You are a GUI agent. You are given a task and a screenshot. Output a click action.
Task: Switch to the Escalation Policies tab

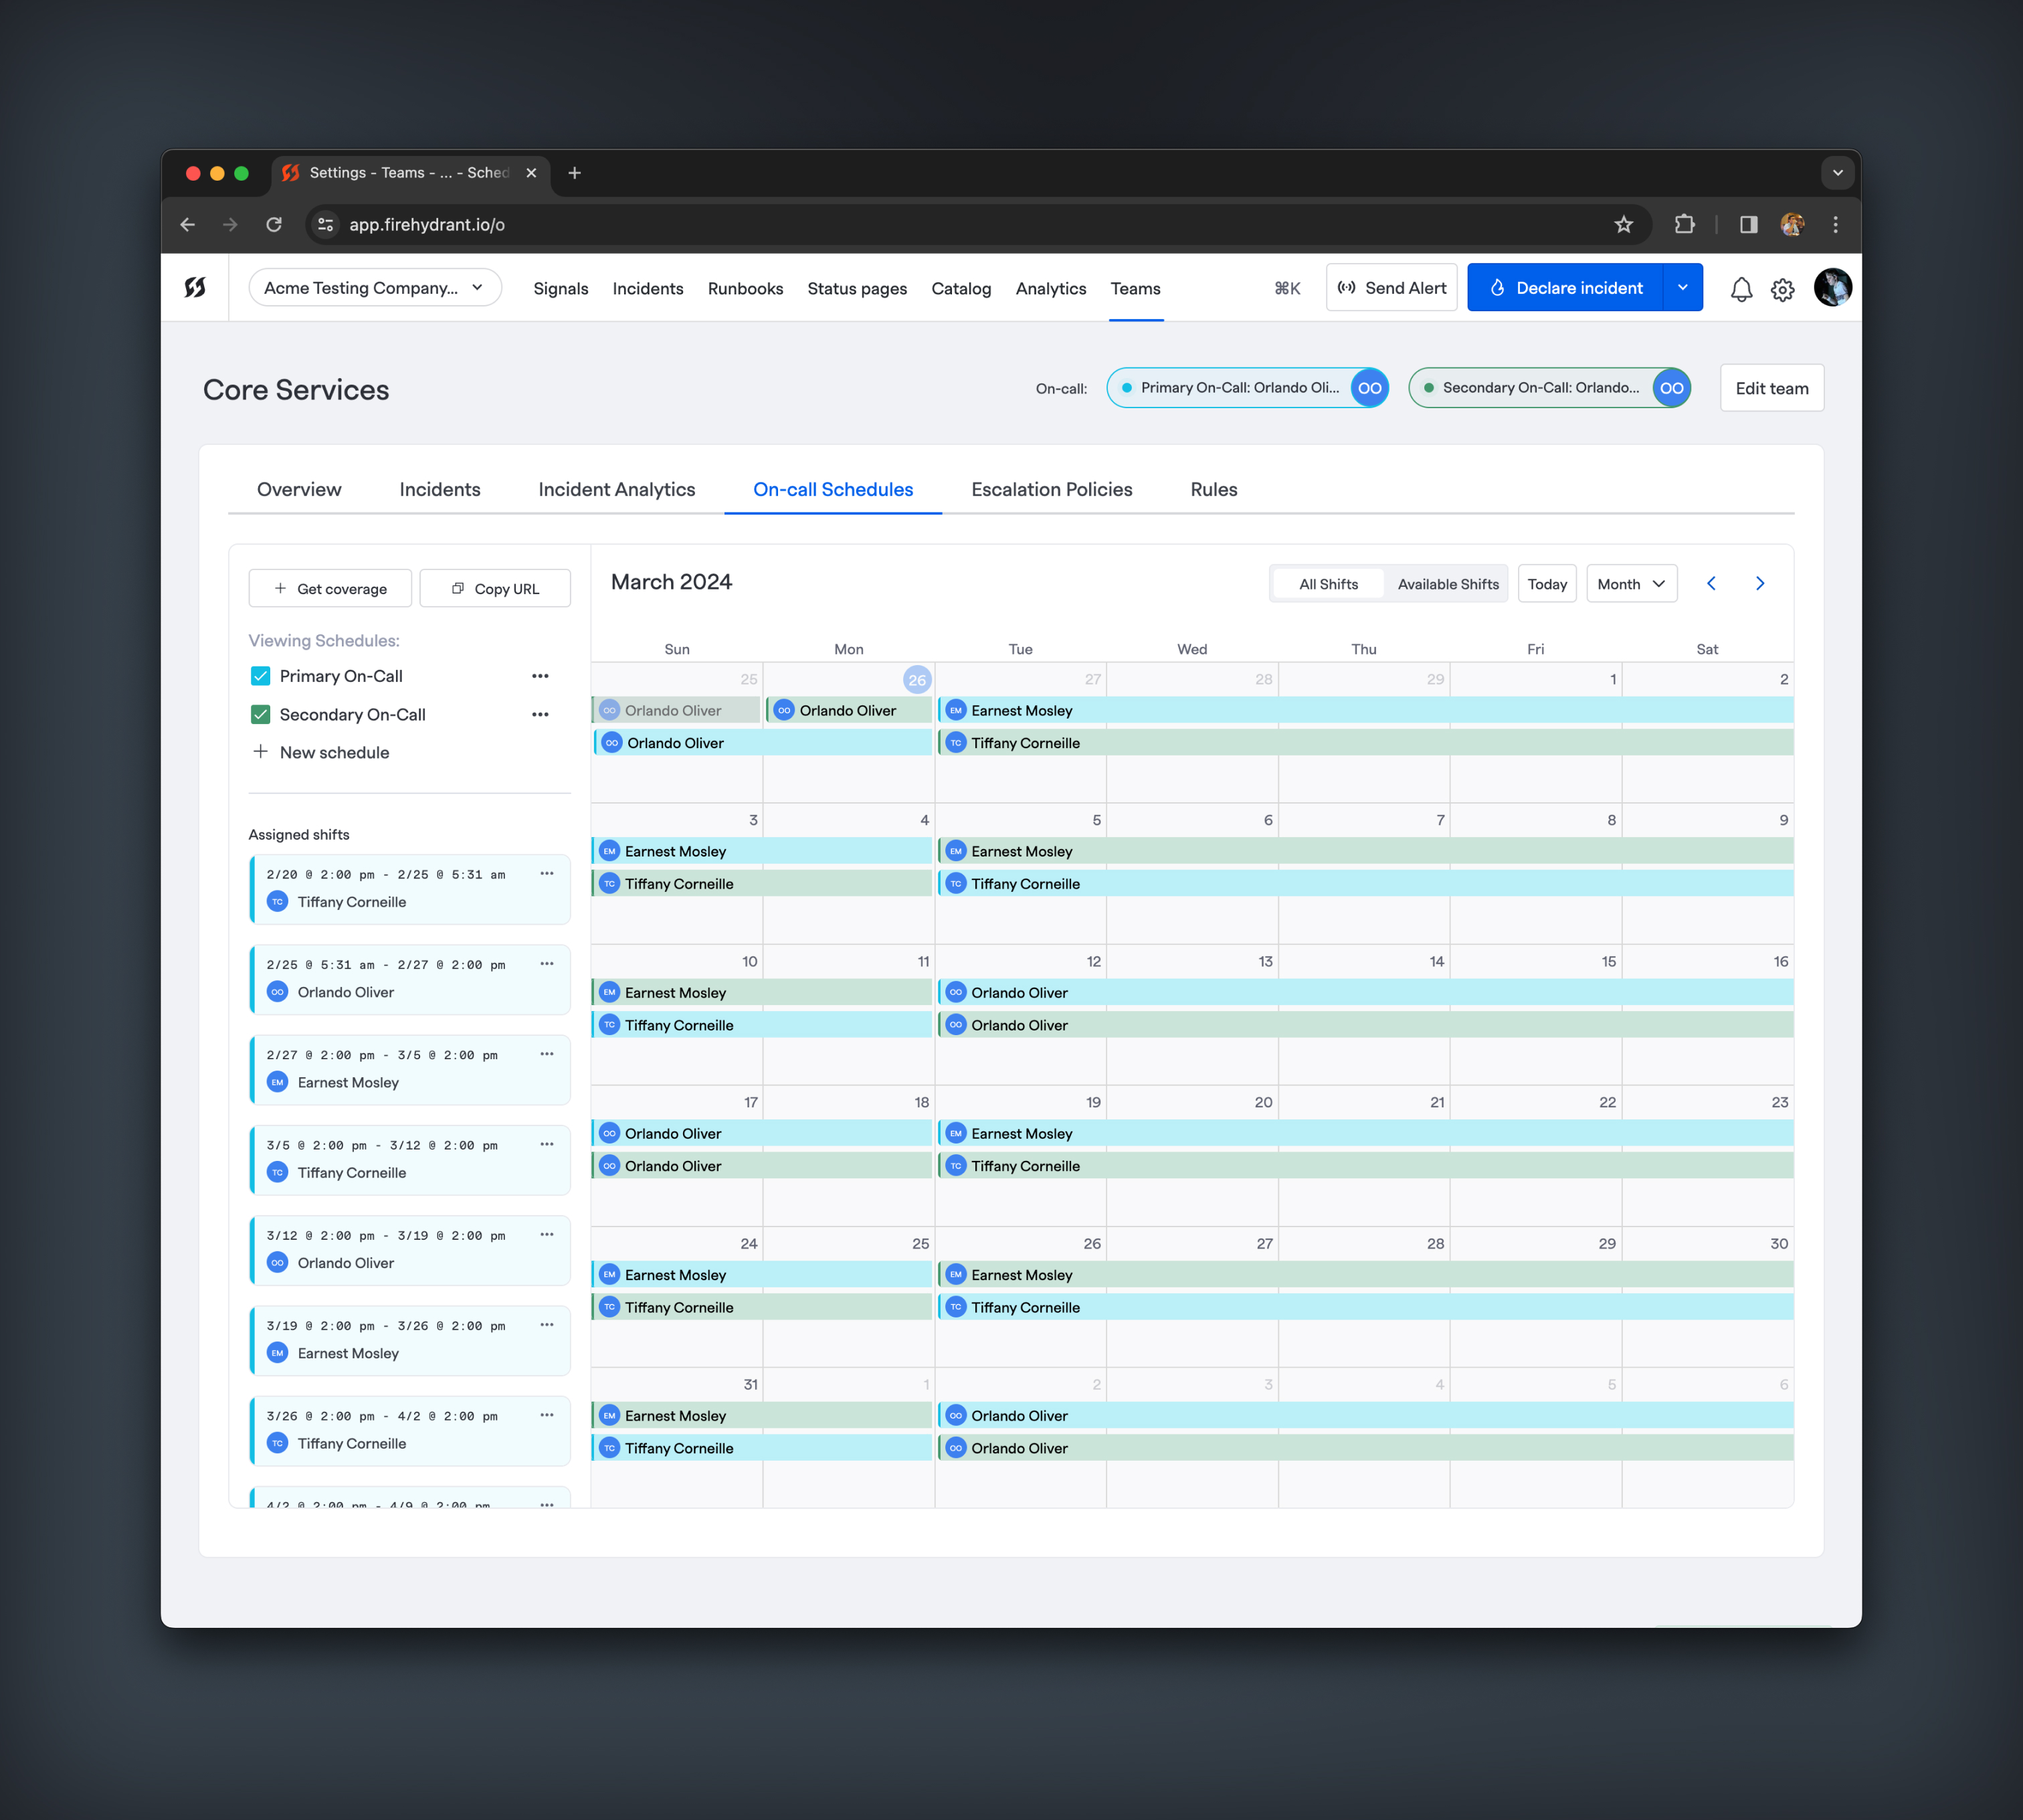coord(1050,488)
